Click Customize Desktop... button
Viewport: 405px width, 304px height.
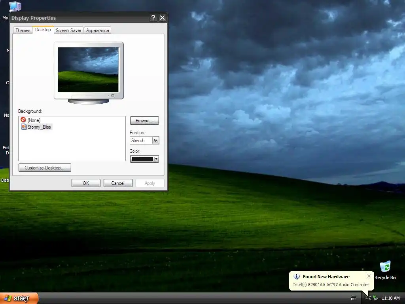point(45,168)
